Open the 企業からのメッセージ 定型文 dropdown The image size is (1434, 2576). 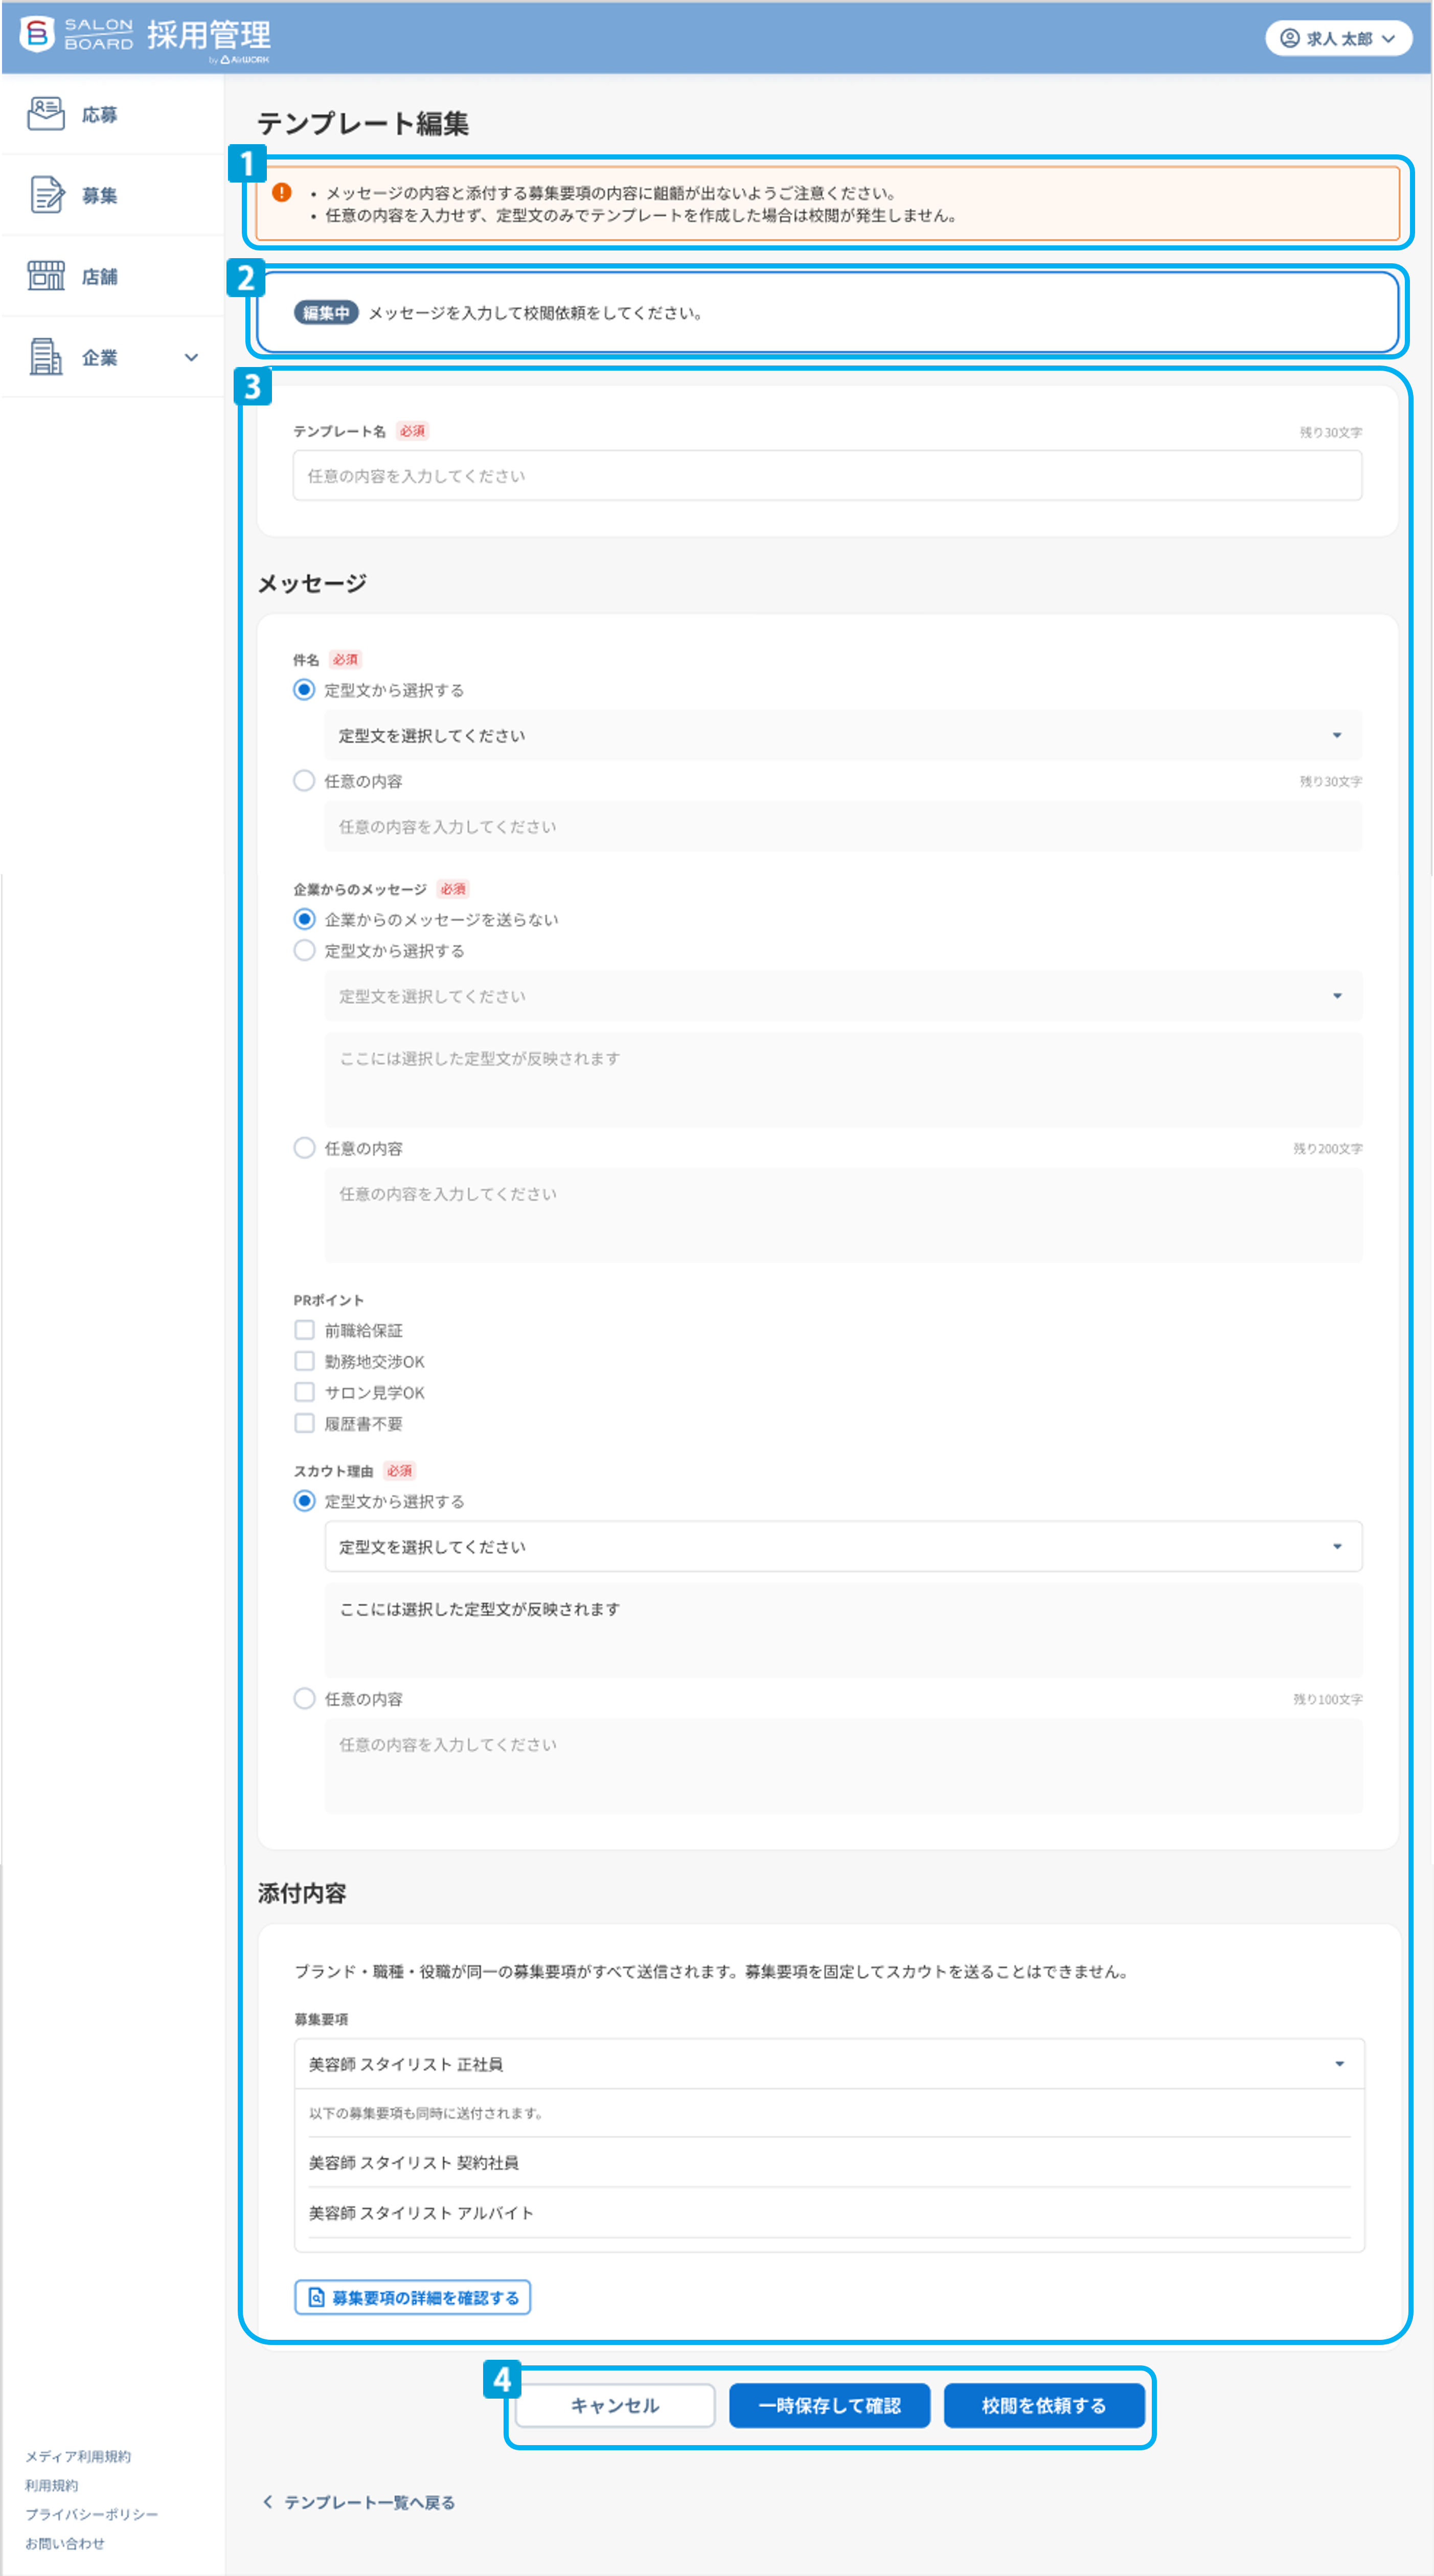coord(842,996)
